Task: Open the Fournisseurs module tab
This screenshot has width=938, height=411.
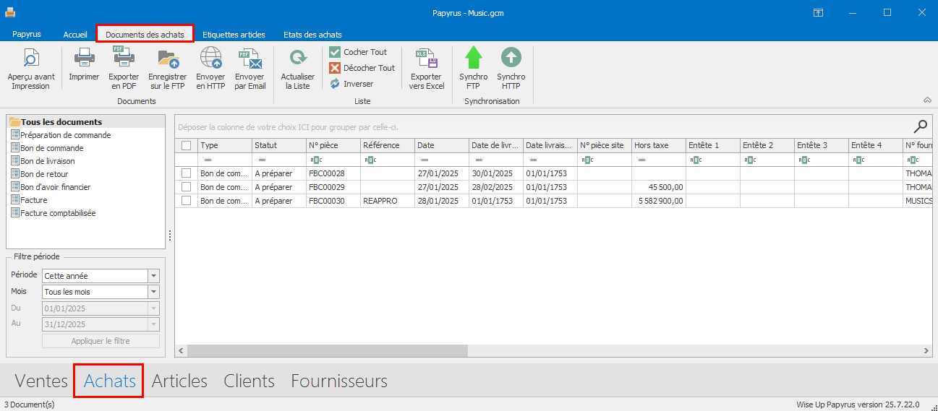Action: point(339,381)
